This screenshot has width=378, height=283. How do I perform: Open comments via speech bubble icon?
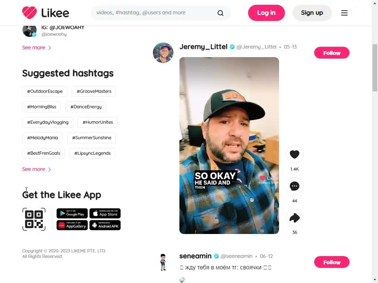click(294, 186)
